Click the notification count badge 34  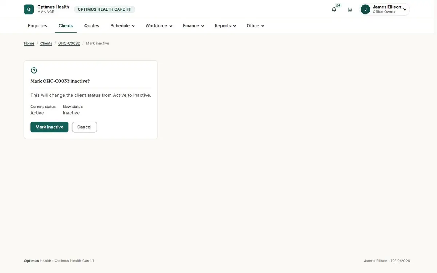(x=338, y=5)
